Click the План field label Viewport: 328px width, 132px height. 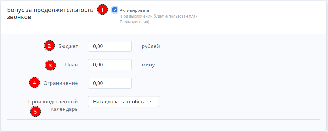click(72, 65)
